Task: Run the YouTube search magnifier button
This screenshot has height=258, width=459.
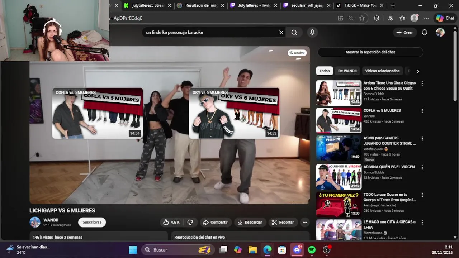Action: (x=294, y=32)
